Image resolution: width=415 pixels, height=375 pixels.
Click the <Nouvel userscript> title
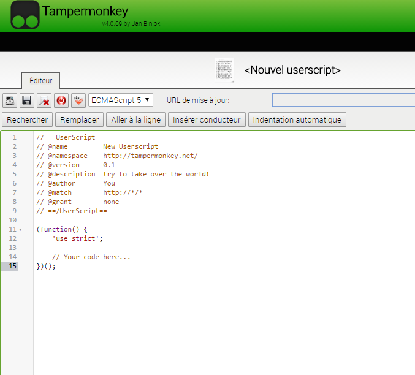292,70
